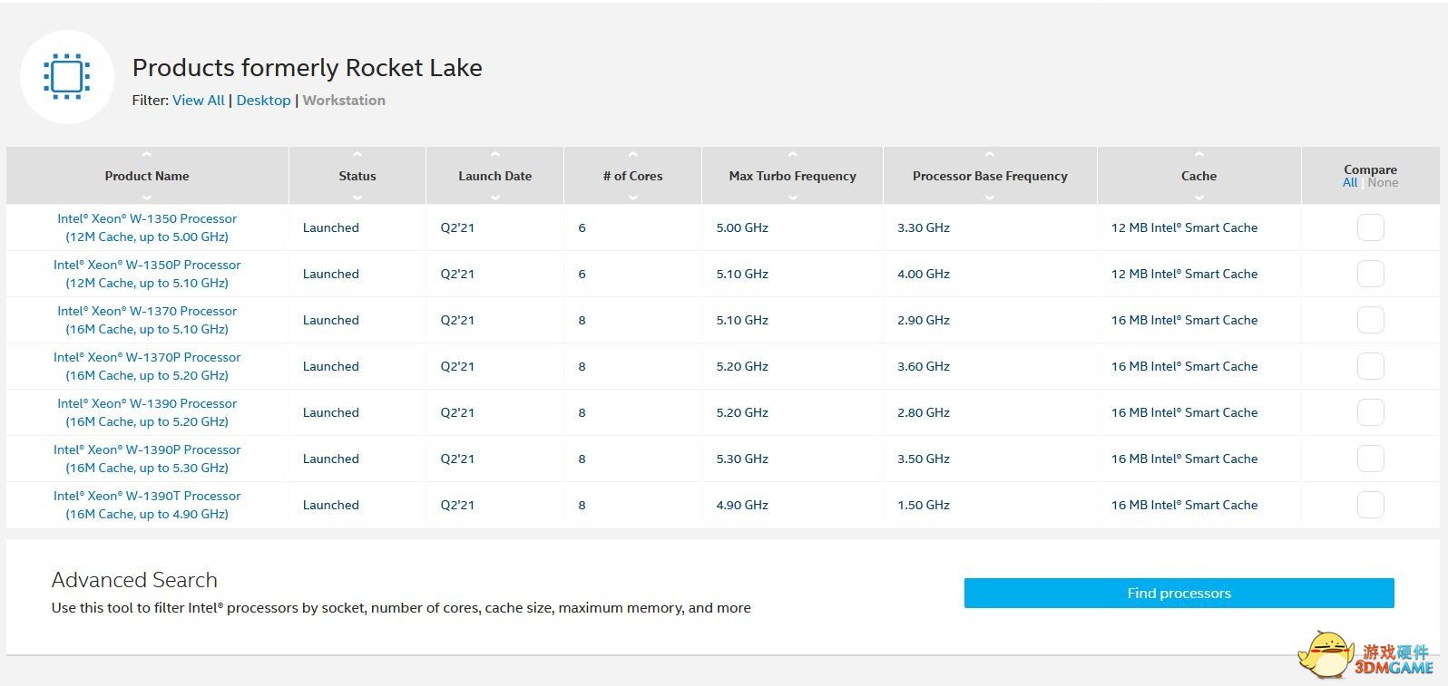The height and width of the screenshot is (686, 1448).
Task: Sort Launch Date ascending arrow
Action: click(495, 155)
